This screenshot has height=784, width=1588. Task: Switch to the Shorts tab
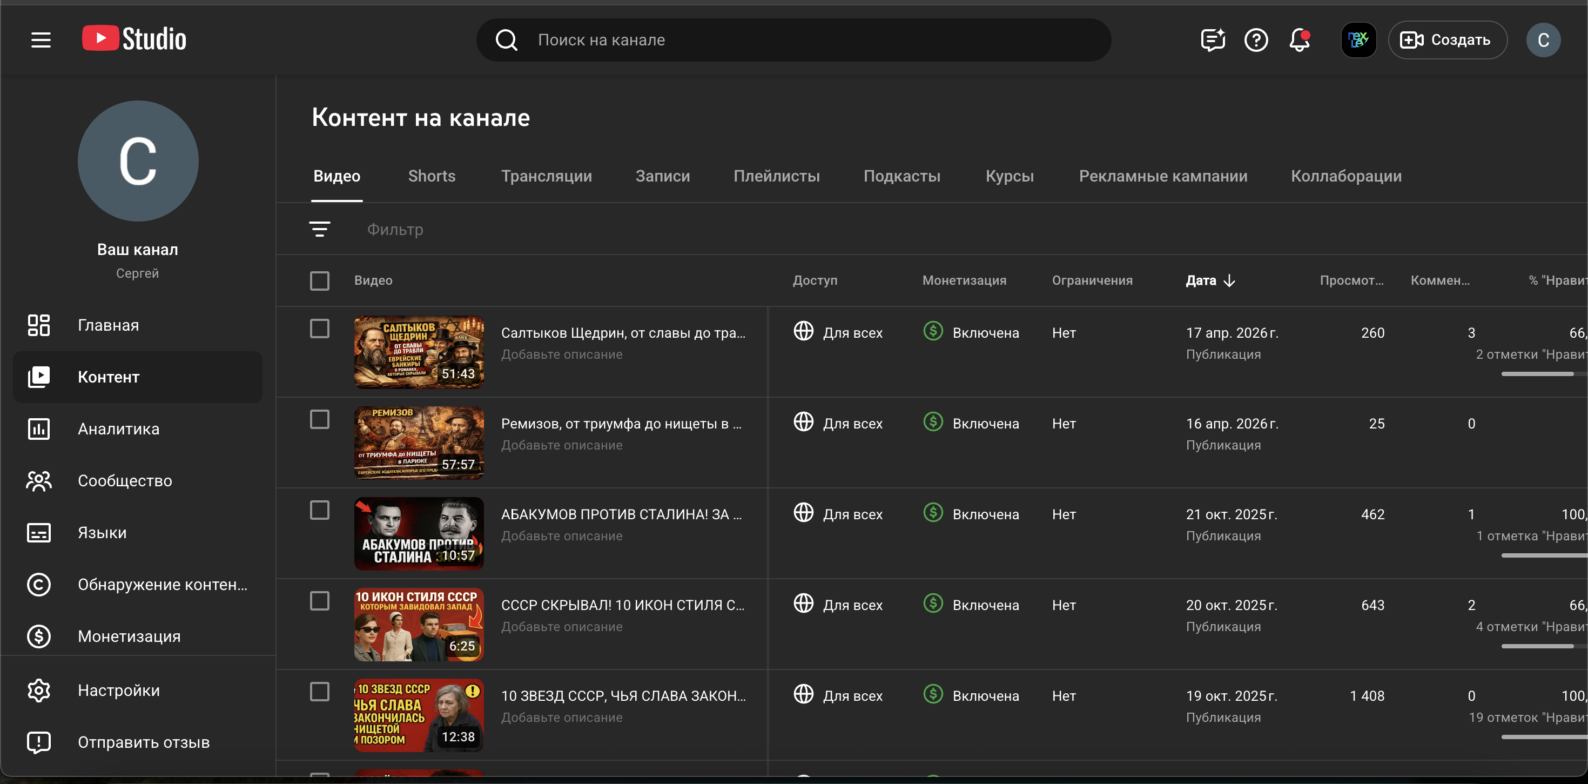point(432,176)
